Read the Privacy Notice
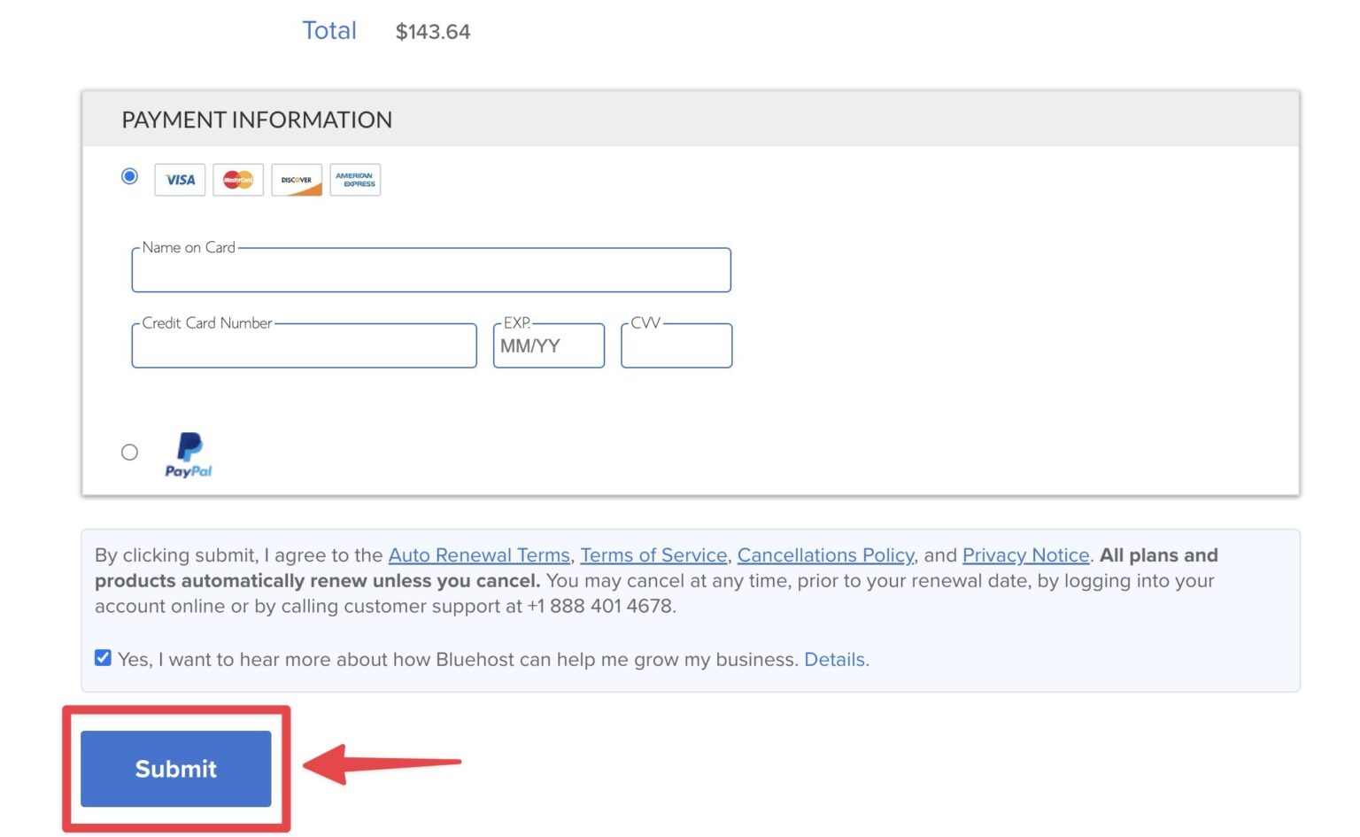 (x=1025, y=555)
